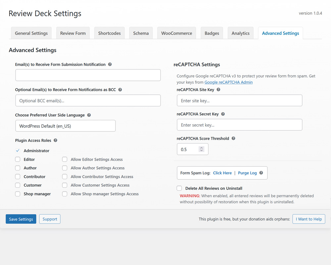Screen dimensions: 331x265
Task: Check Allow Author Settings Access
Action: click(65, 168)
